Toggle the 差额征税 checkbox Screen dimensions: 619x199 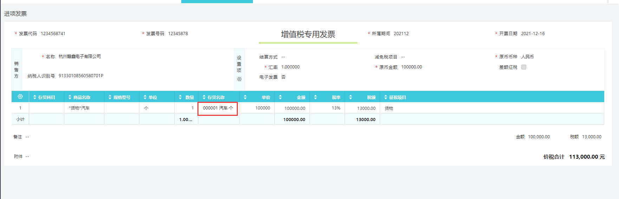click(x=523, y=67)
